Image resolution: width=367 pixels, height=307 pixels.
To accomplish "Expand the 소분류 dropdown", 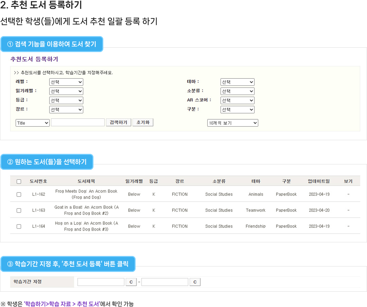I will (237, 91).
